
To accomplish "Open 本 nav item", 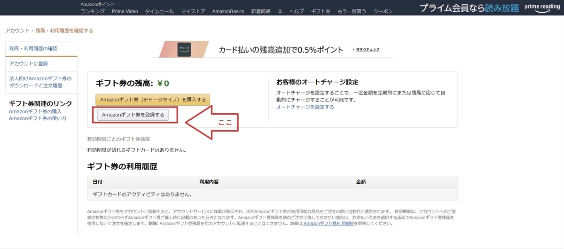I will click(x=280, y=11).
